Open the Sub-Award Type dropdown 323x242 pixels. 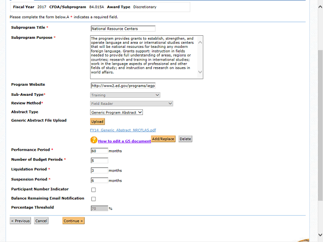pos(125,95)
